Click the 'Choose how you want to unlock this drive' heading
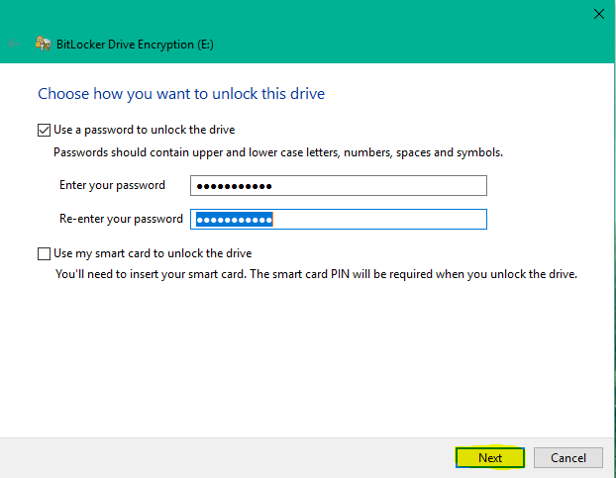 (181, 94)
